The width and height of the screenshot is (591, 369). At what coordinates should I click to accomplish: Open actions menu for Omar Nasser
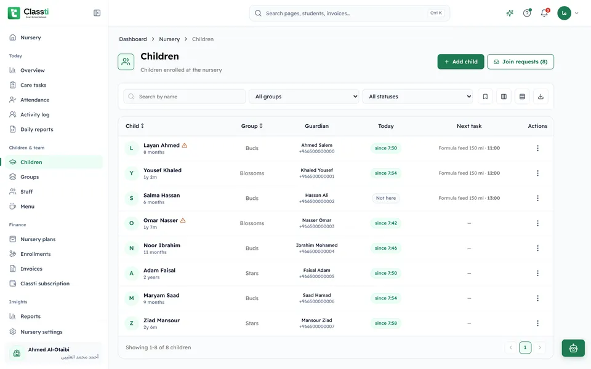(537, 223)
